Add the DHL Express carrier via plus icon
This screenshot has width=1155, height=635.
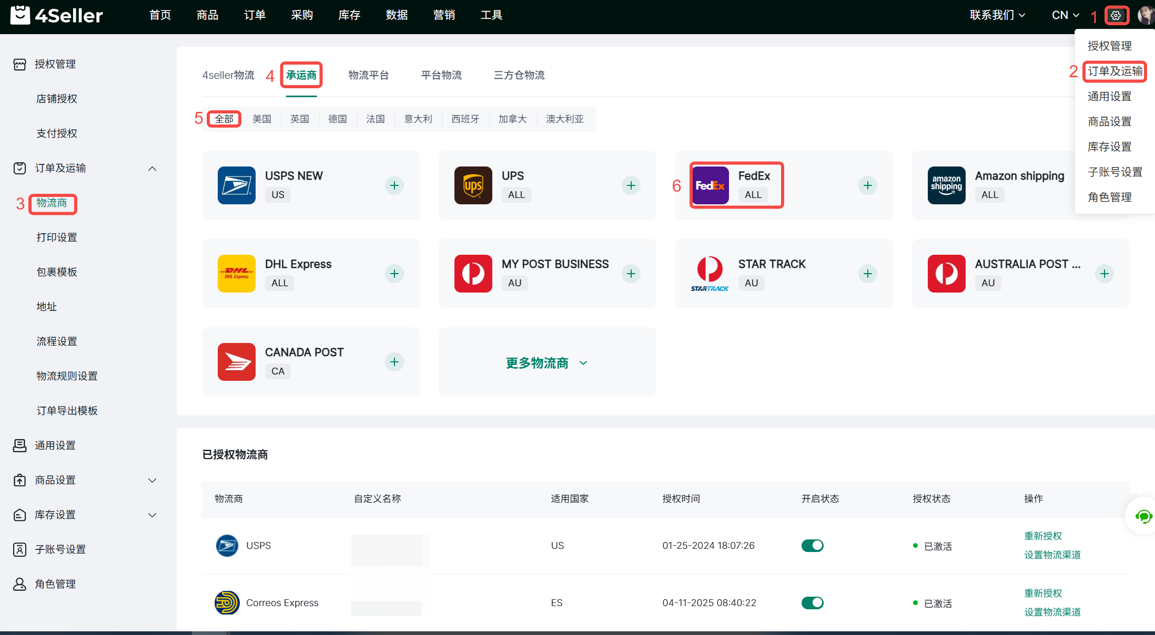click(x=394, y=274)
